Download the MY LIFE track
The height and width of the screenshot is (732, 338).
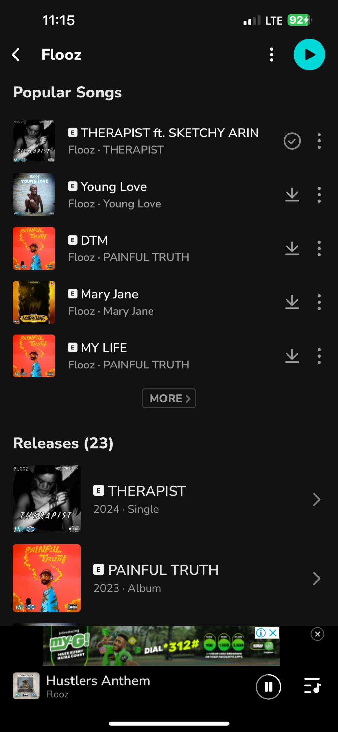292,356
